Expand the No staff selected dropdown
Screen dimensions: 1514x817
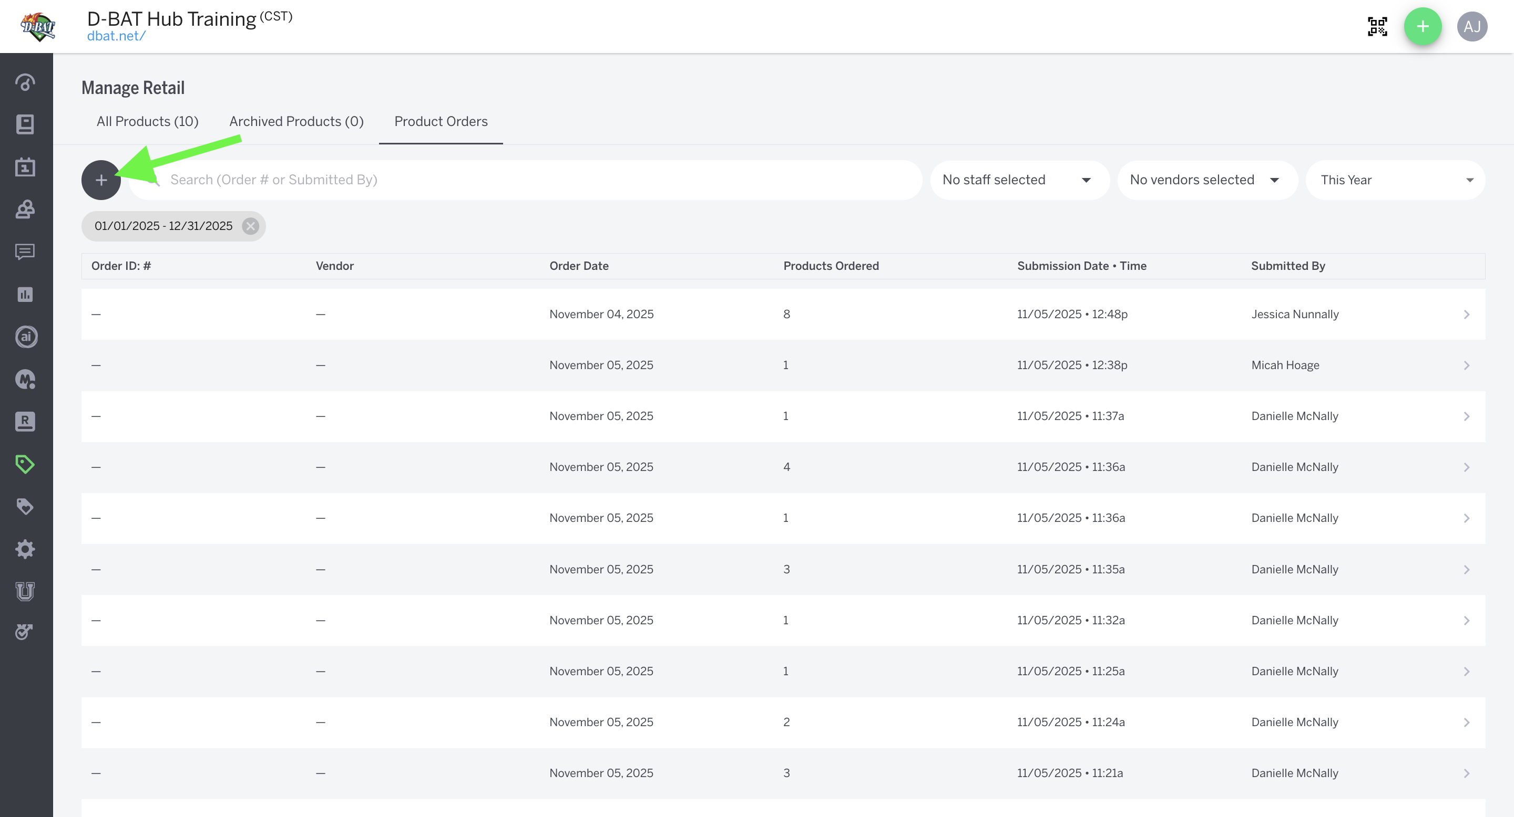[x=1020, y=180]
